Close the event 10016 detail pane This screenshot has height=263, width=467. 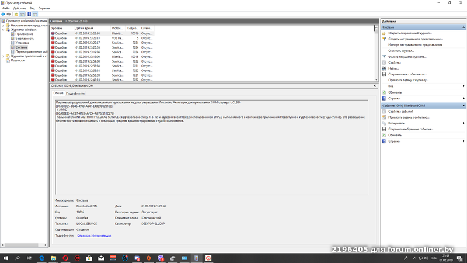375,86
